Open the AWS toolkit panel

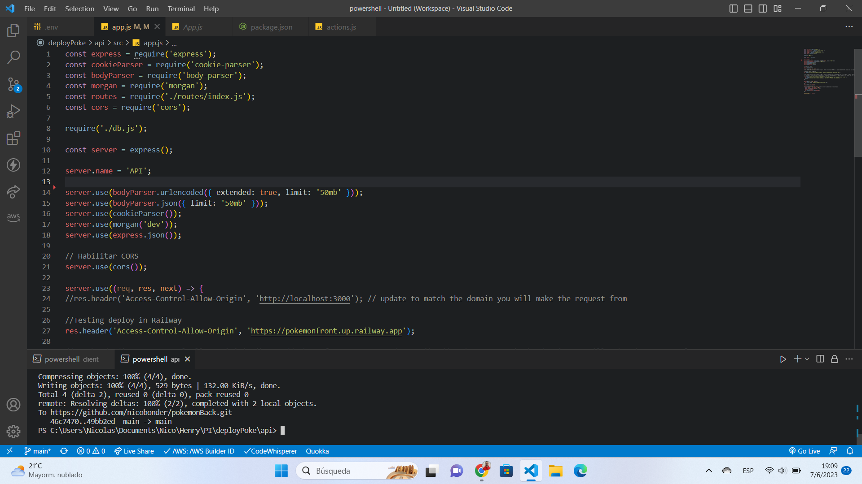coord(13,217)
